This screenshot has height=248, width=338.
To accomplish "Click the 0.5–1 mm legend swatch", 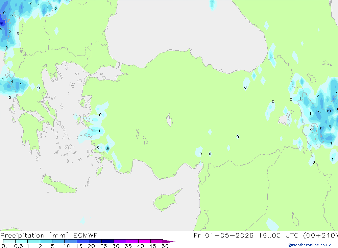I will (22, 241).
